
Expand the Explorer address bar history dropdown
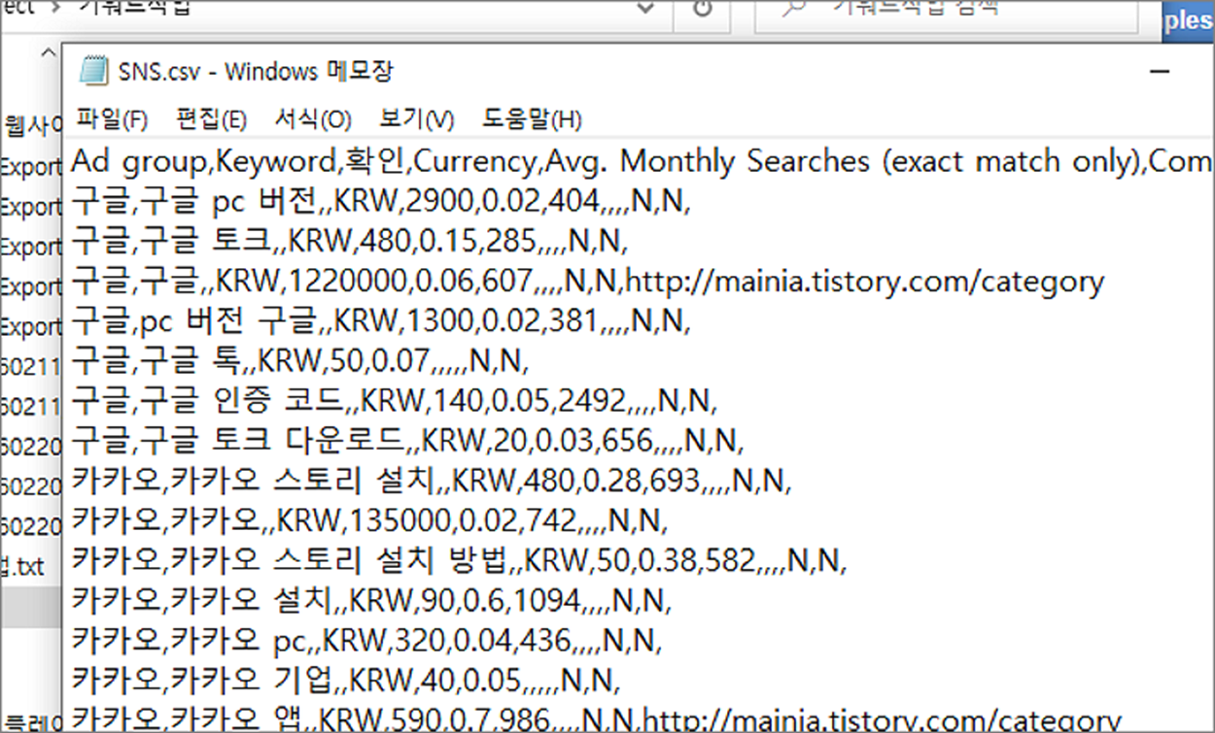pyautogui.click(x=643, y=9)
